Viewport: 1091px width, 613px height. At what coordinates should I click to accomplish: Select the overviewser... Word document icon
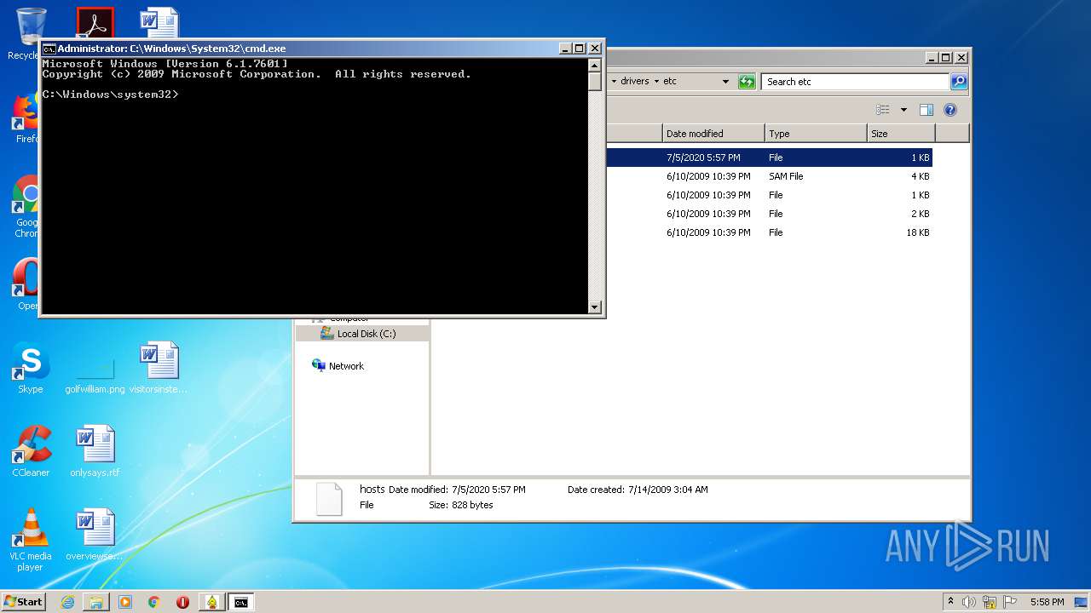[x=95, y=535]
